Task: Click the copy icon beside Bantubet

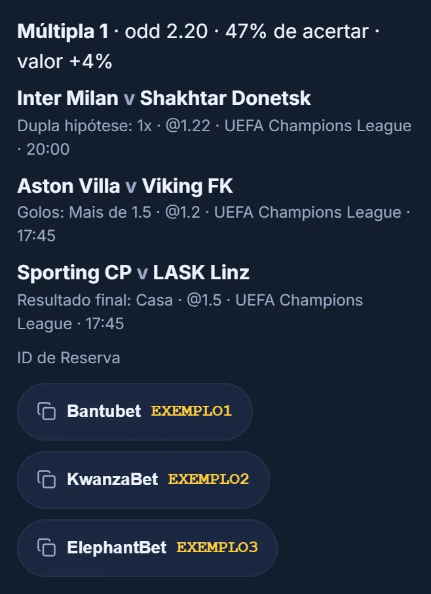Action: (x=46, y=411)
